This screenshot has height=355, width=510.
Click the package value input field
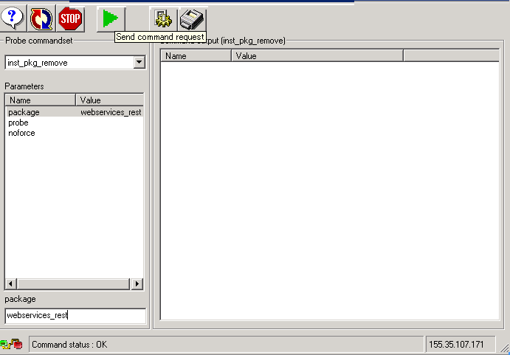click(75, 316)
